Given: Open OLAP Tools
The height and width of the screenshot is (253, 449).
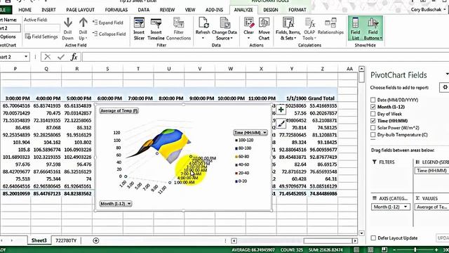Looking at the screenshot, I should (x=309, y=29).
